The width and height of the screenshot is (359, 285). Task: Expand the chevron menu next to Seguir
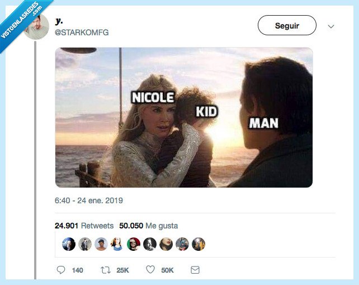pos(330,26)
